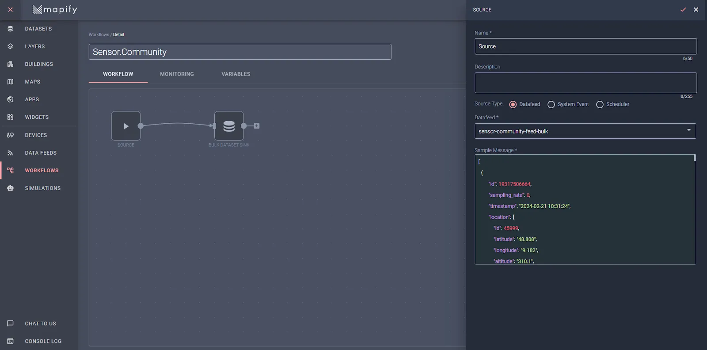Open Datasets from the sidebar
The image size is (707, 350).
pos(38,29)
